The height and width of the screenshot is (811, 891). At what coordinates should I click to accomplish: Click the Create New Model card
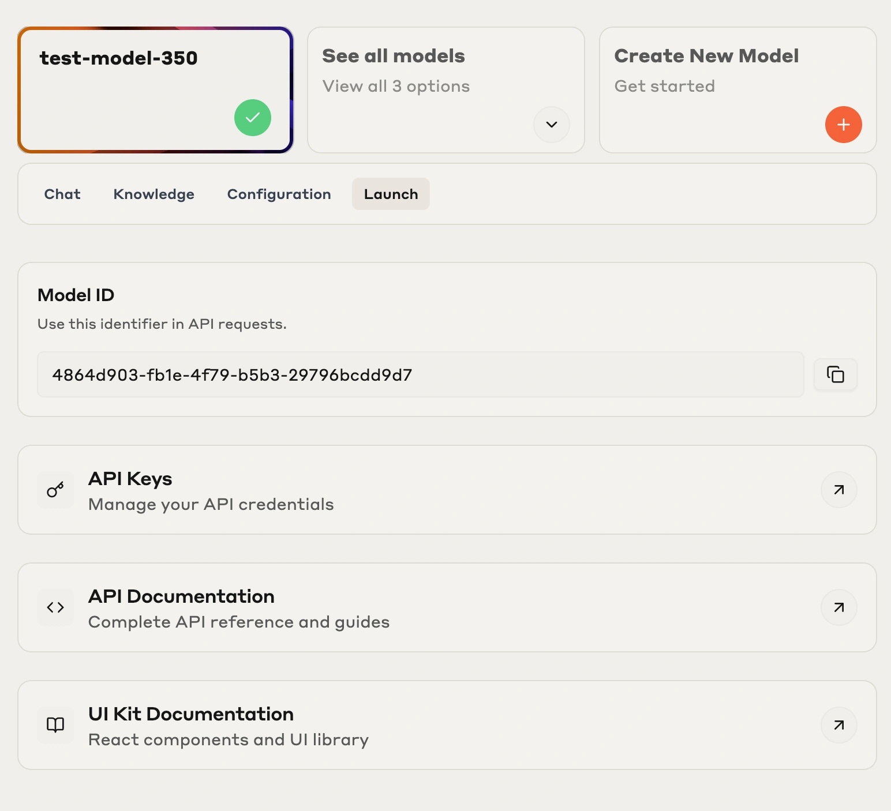[x=737, y=89]
